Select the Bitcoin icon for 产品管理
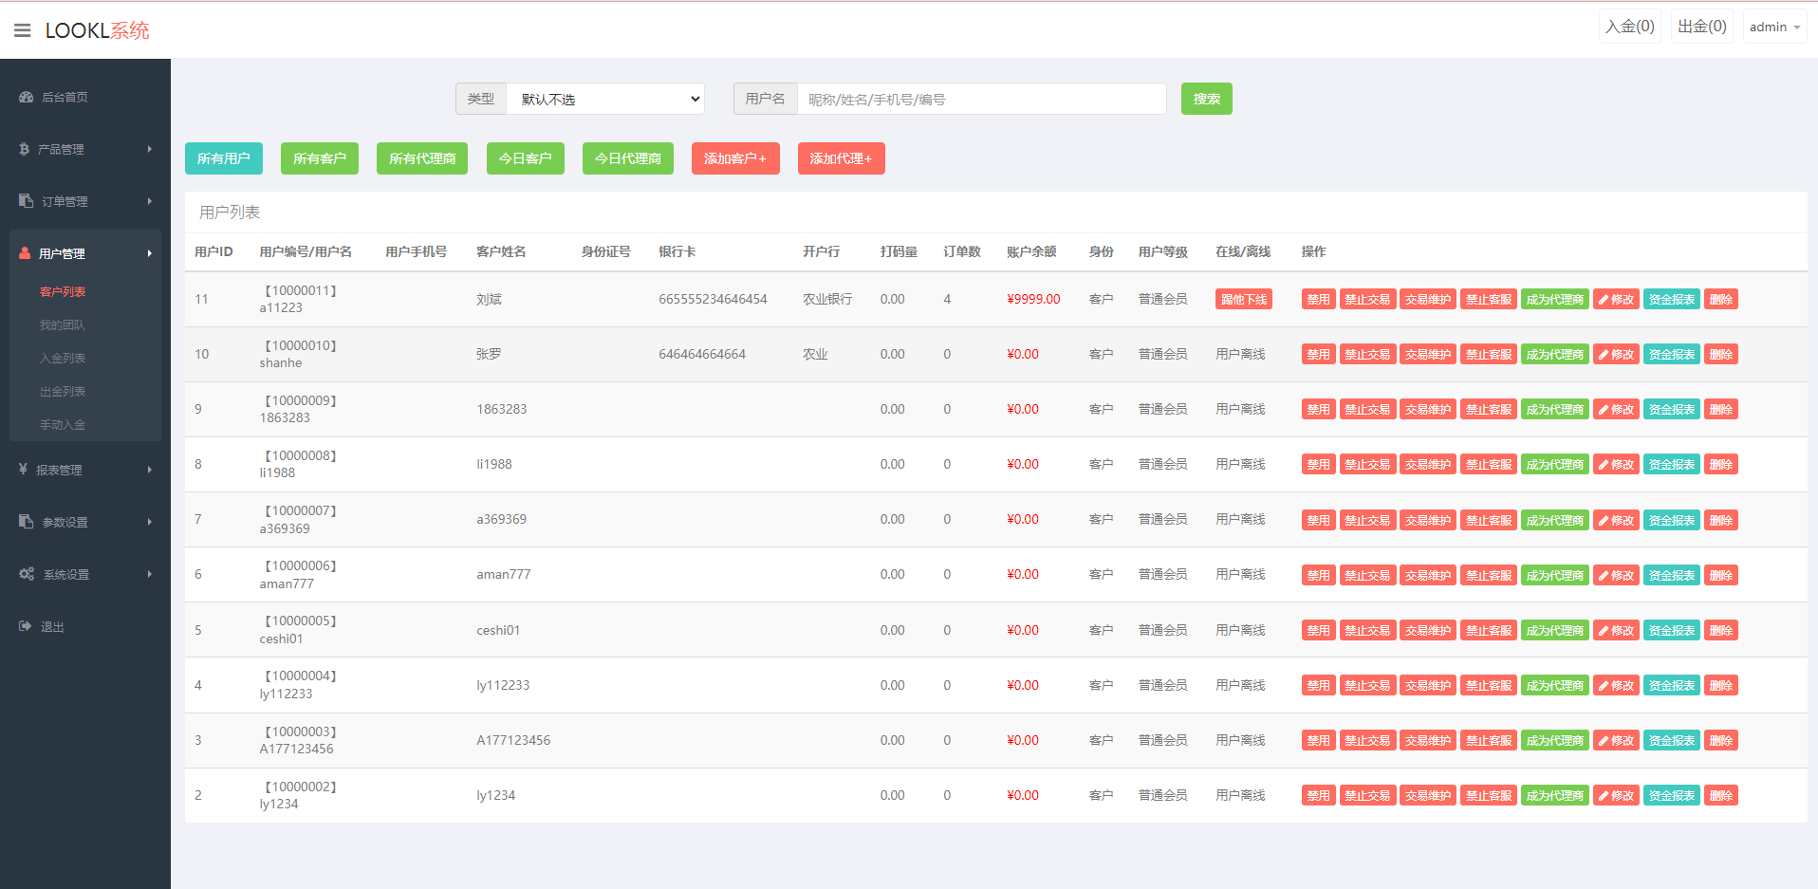The image size is (1818, 889). click(24, 149)
